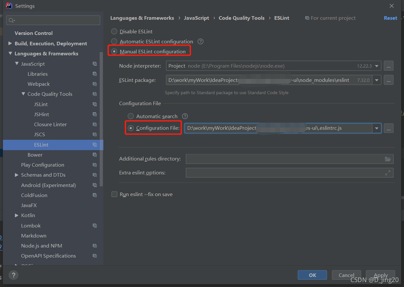Click project-level icon next to JSLint
This screenshot has height=287, width=404.
[95, 104]
